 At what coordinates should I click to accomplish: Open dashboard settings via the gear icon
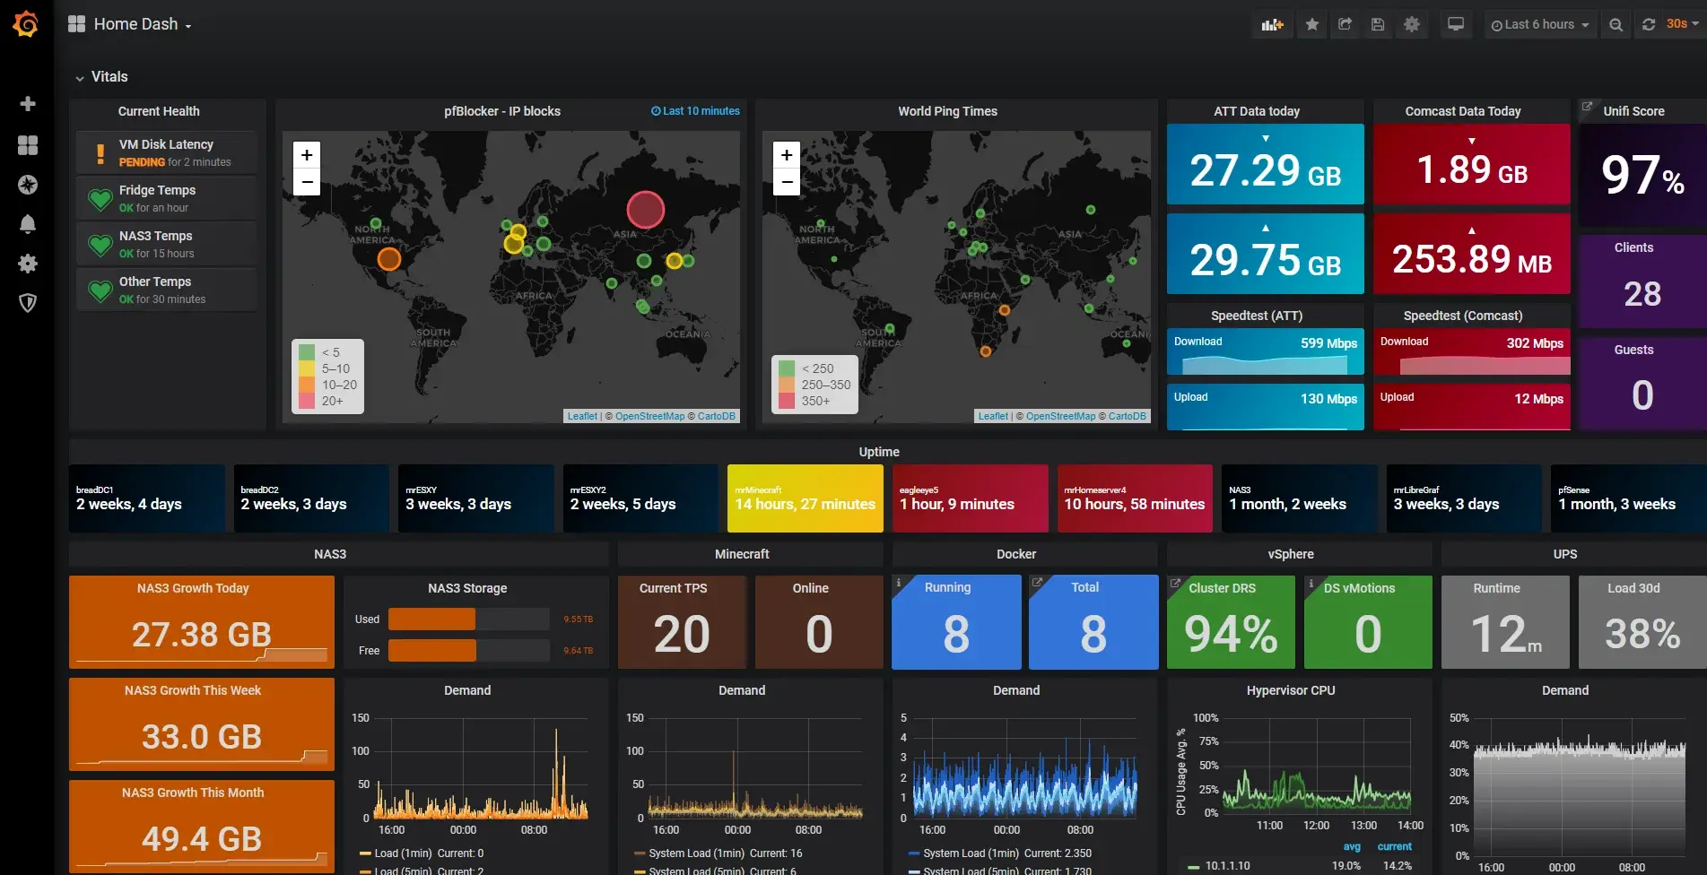click(1412, 24)
